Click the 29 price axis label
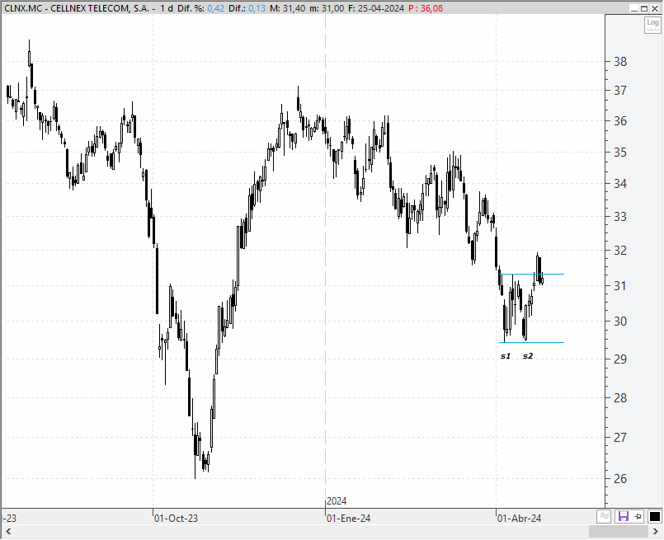This screenshot has height=540, width=664. (620, 359)
